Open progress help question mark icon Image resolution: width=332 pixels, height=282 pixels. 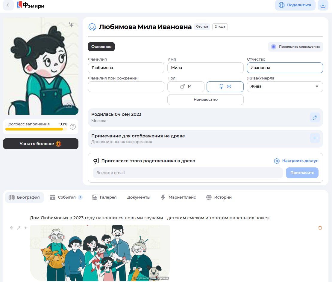coord(73,127)
